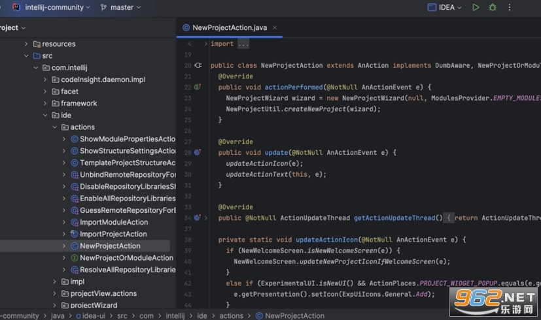Viewport: 541px width, 320px height.
Task: Collapse the ide package
Action: (45, 116)
